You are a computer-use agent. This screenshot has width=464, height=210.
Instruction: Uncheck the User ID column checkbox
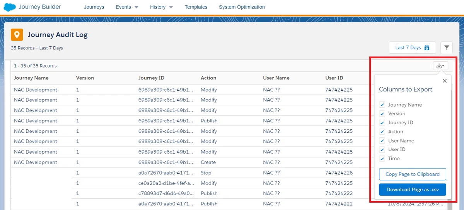pyautogui.click(x=382, y=149)
